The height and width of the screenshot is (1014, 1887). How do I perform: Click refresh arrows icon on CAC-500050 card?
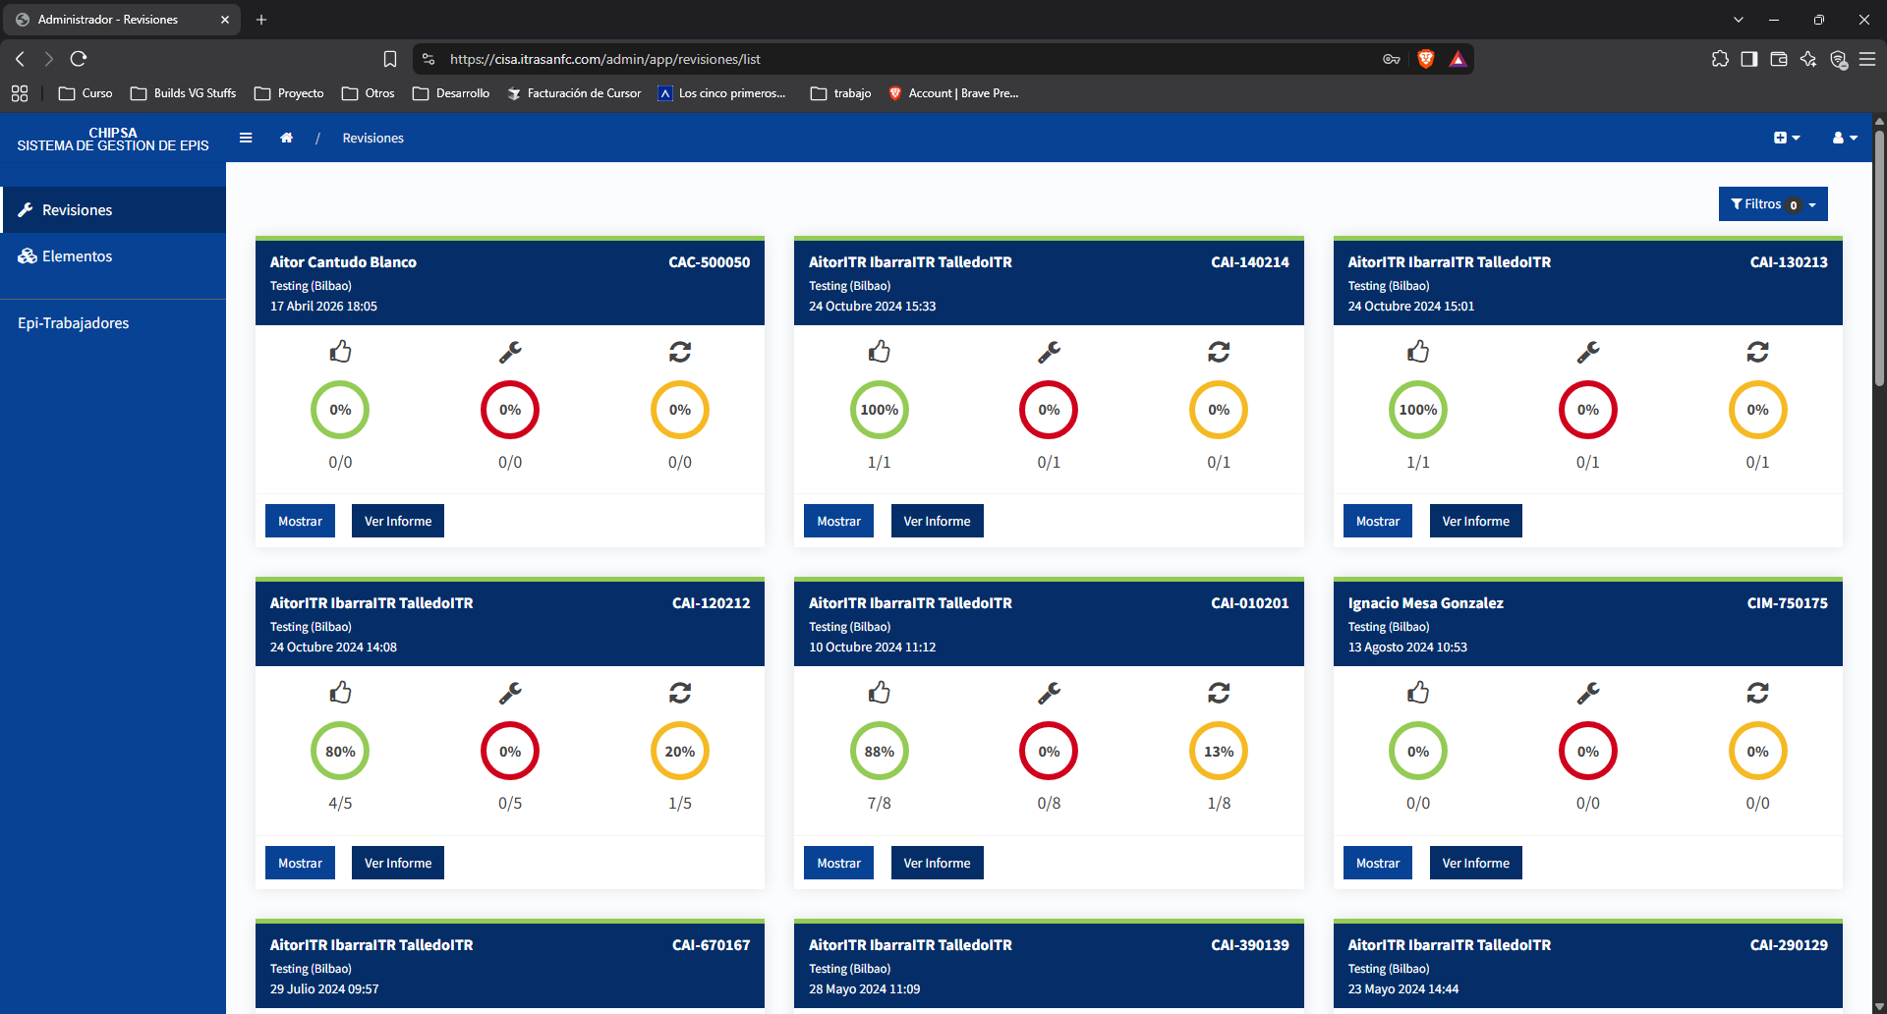click(680, 352)
